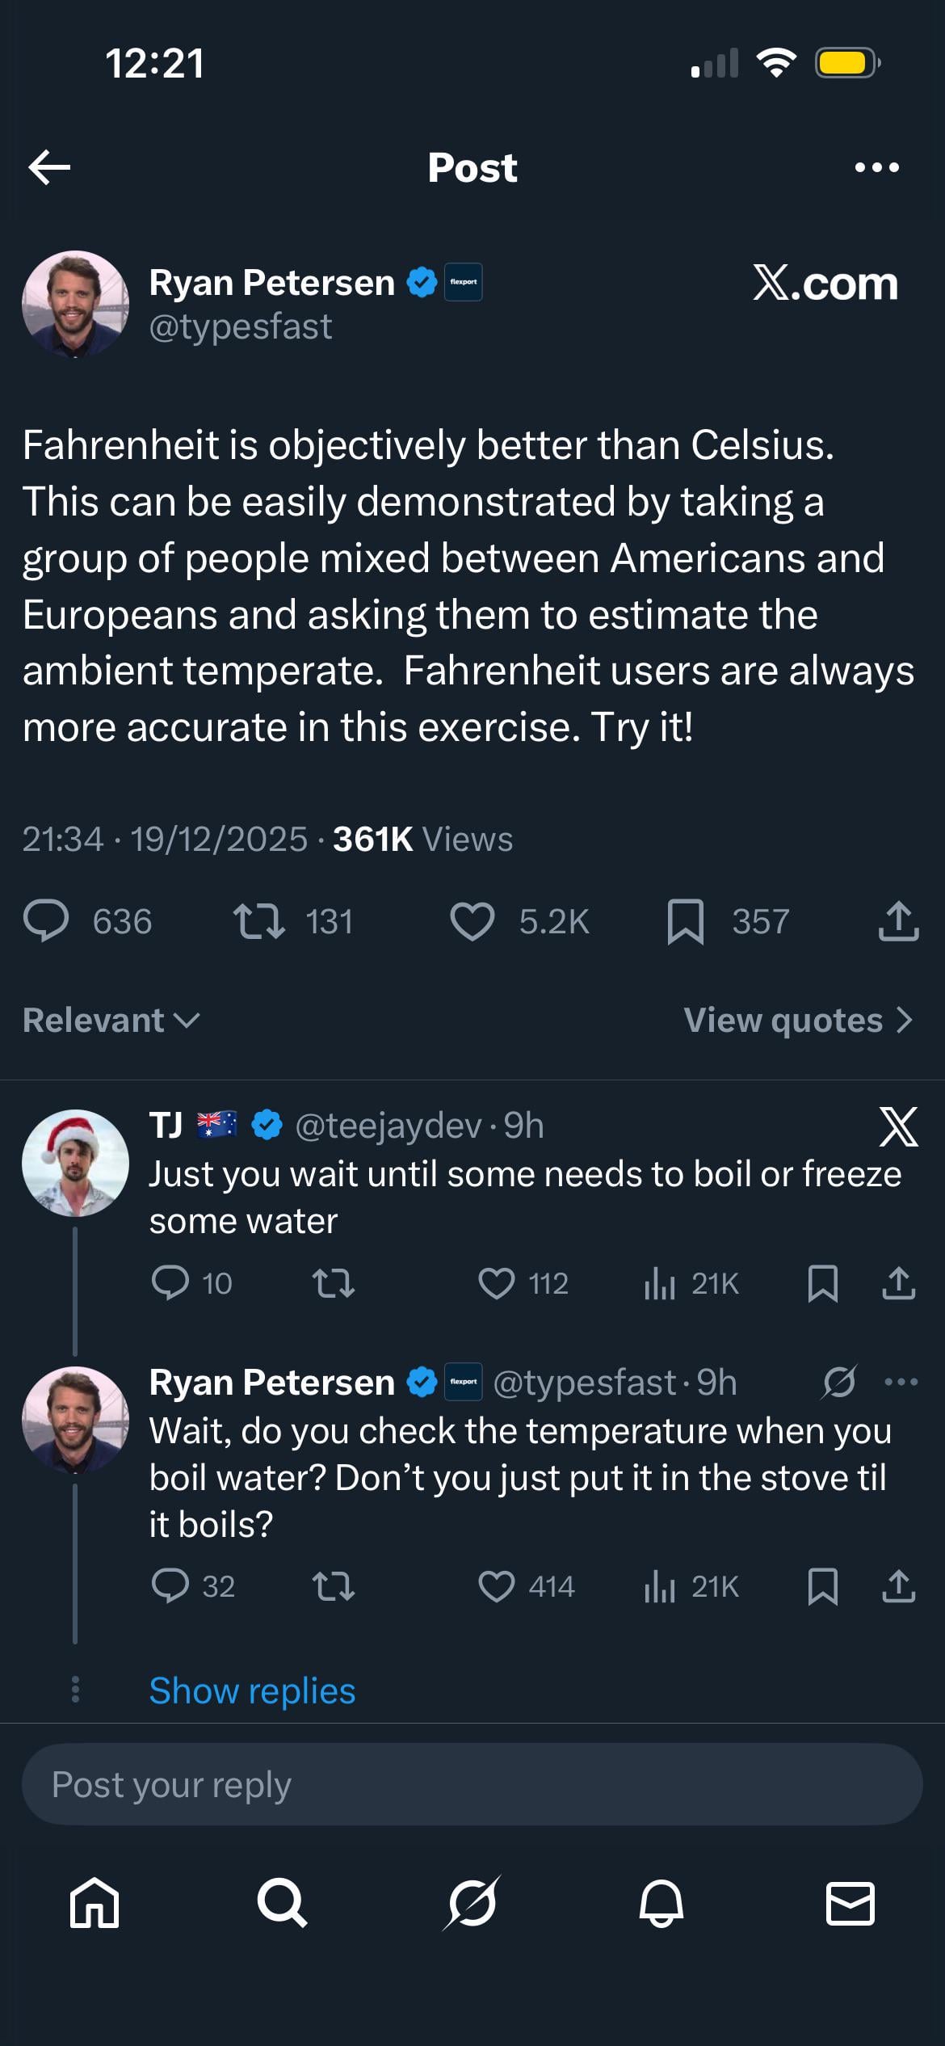
Task: Open the Notifications bell tab
Action: [x=661, y=1903]
